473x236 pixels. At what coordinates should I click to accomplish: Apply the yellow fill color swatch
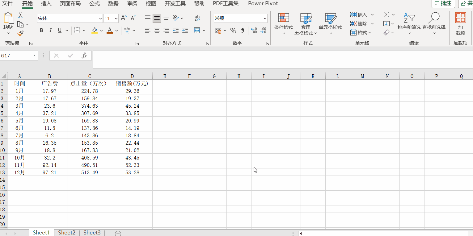coord(95,31)
